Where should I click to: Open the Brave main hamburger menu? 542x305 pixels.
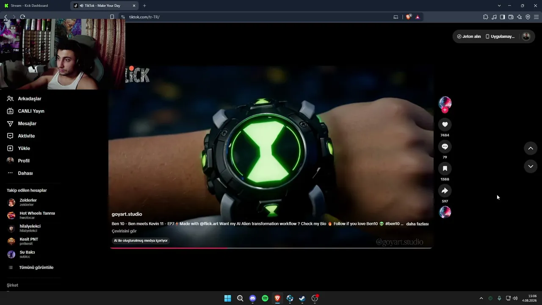coord(536,17)
